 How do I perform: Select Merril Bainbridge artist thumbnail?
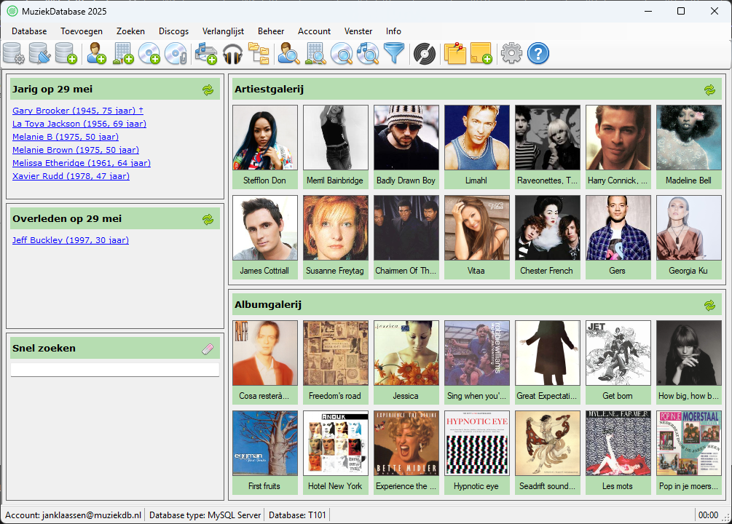tap(336, 137)
